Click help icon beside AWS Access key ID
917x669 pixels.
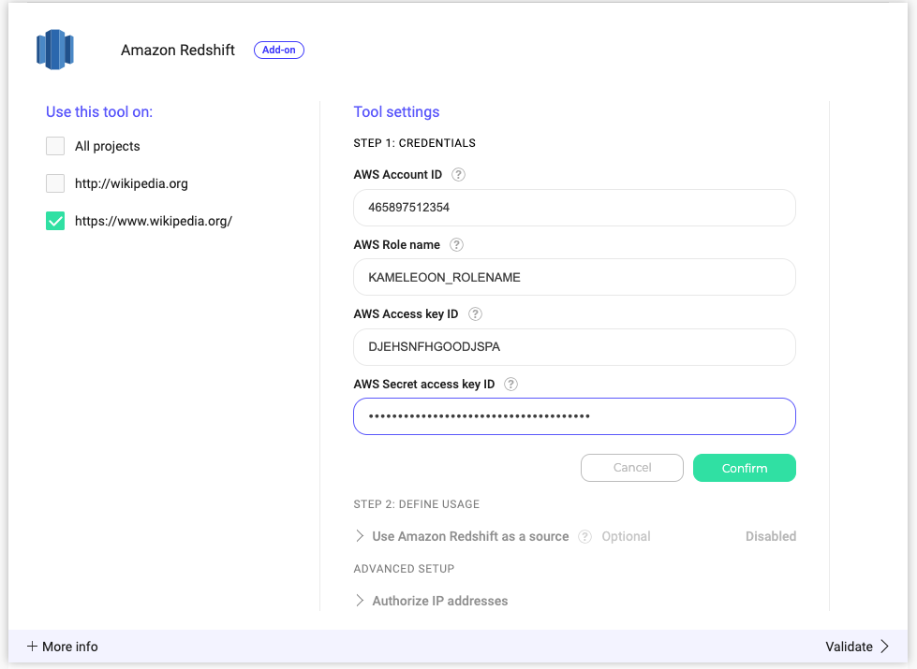pyautogui.click(x=475, y=314)
